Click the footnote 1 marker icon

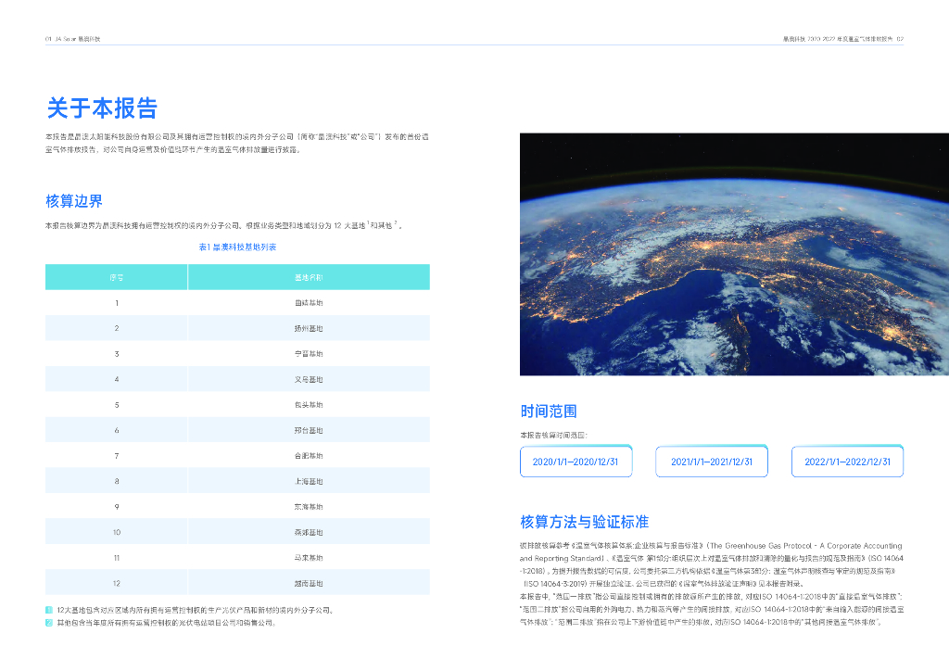click(x=49, y=611)
